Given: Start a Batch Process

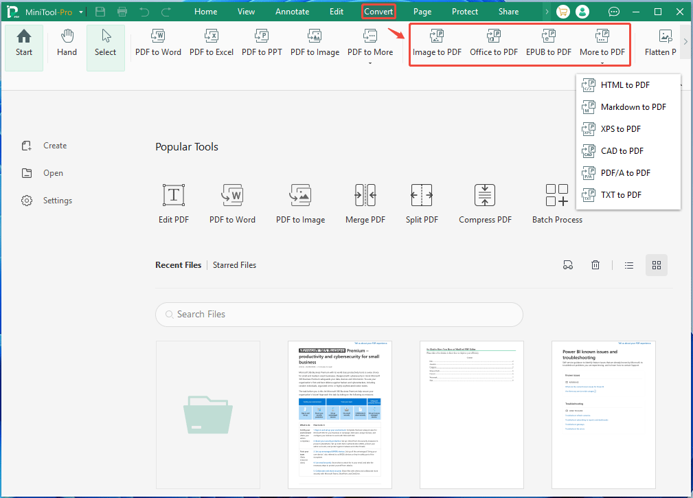Looking at the screenshot, I should click(556, 201).
